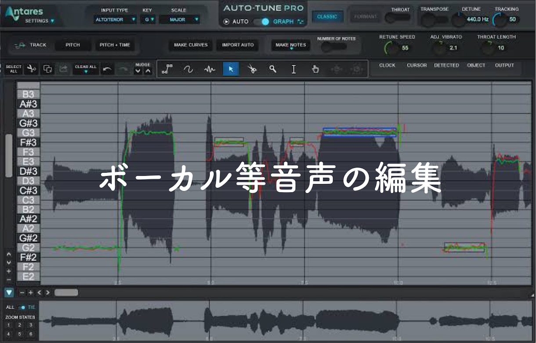Screen dimensions: 536x343
Task: Click horizontal scroll left chevron
Action: [39, 292]
